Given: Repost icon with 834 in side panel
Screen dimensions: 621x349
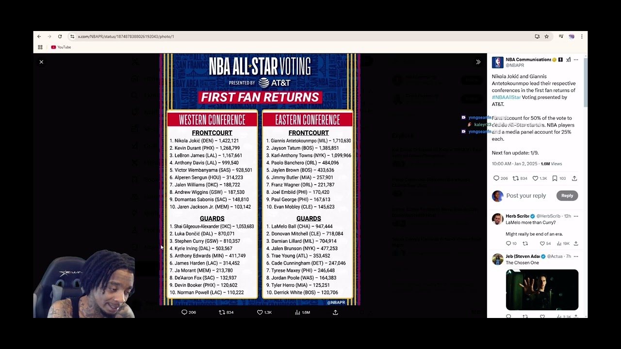Looking at the screenshot, I should [x=520, y=178].
